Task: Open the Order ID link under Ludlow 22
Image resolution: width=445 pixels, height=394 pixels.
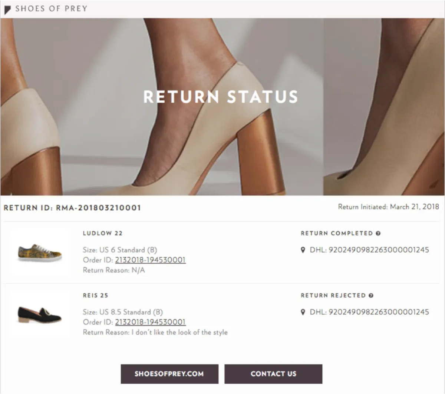Action: click(x=150, y=260)
